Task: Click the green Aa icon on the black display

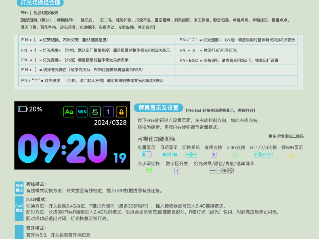Action: (x=69, y=111)
